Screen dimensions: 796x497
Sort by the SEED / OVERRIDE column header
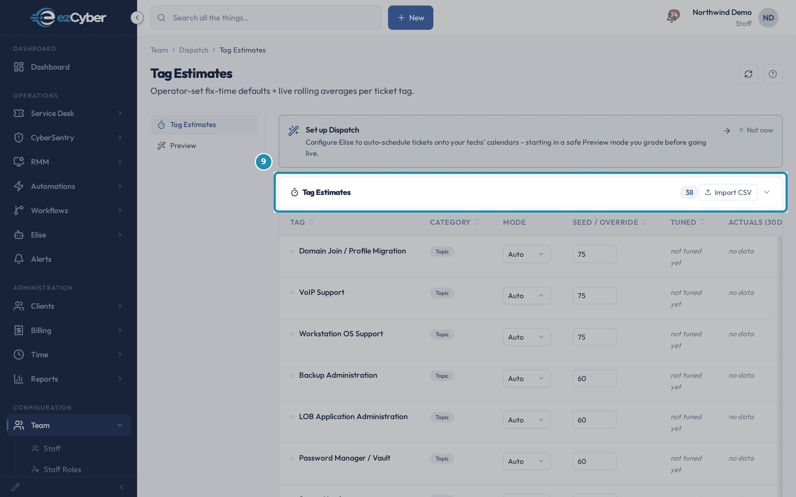609,222
